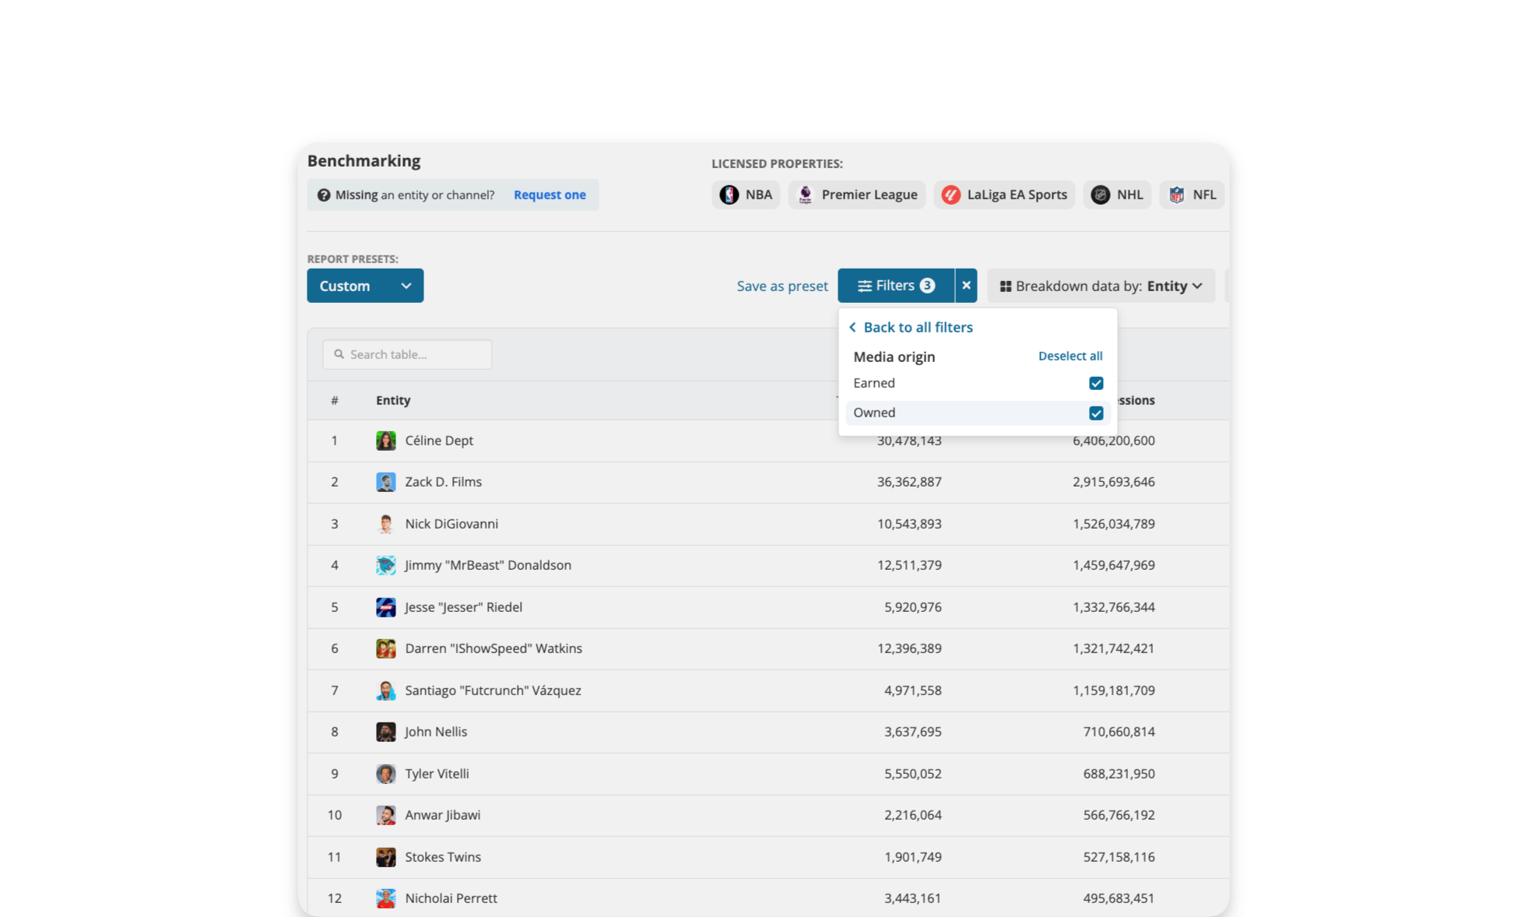Uncheck the Earned media origin checkbox
Image resolution: width=1528 pixels, height=917 pixels.
[x=1096, y=383]
